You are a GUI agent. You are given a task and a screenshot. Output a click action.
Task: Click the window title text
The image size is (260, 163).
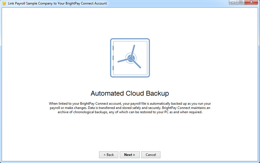tap(57, 3)
